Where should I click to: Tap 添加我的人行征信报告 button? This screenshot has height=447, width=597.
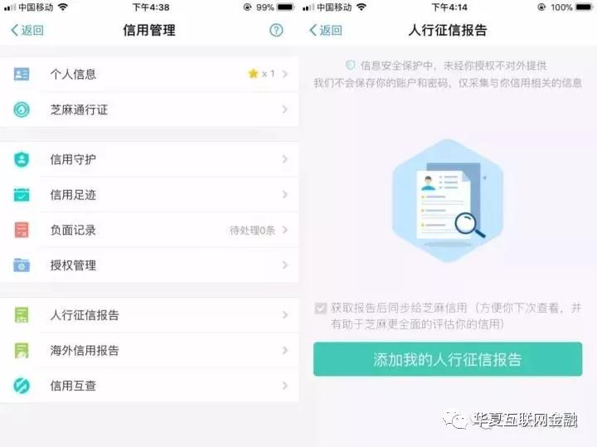tap(448, 359)
